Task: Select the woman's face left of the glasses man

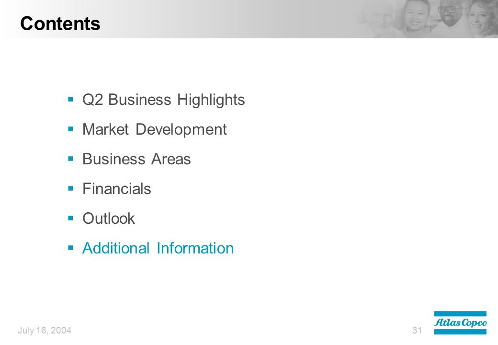Action: click(x=416, y=16)
